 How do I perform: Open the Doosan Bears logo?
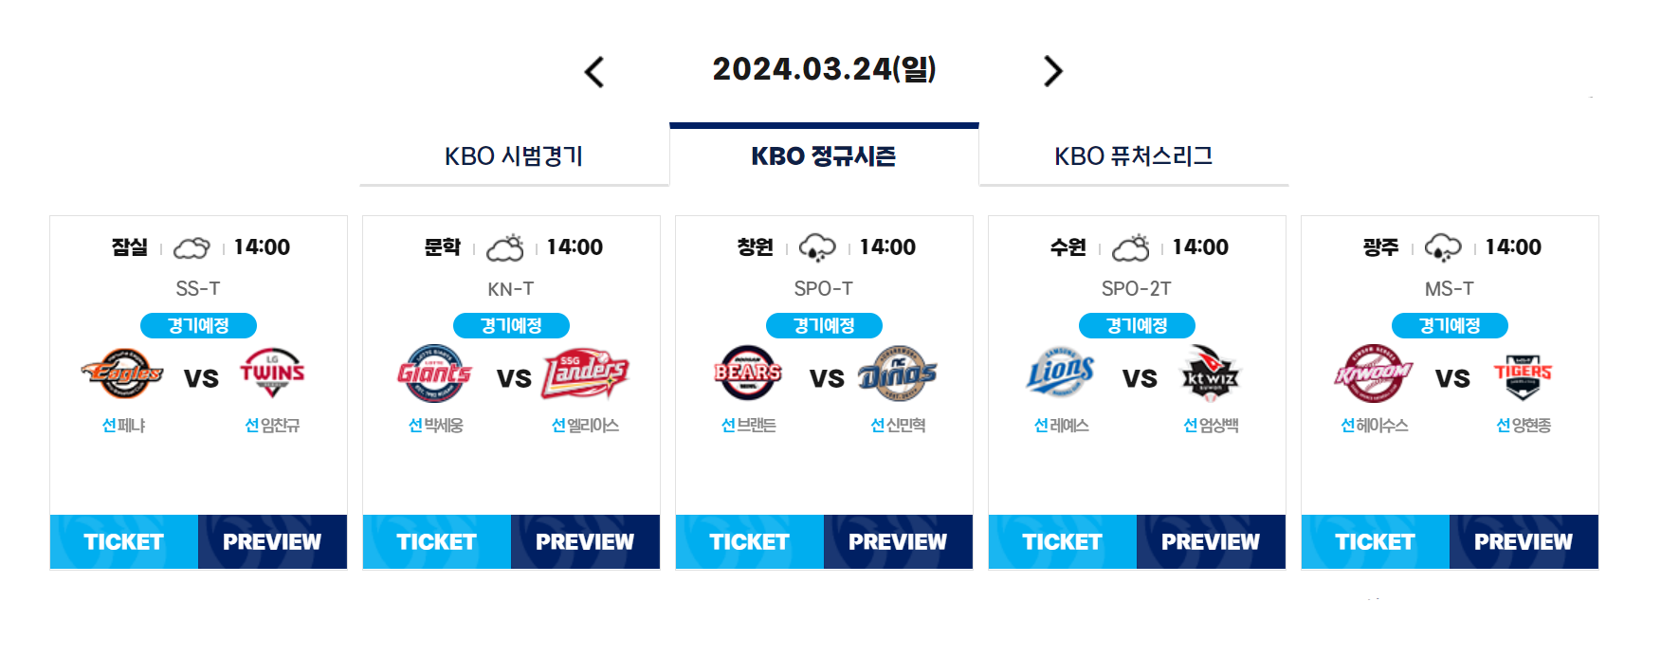748,374
